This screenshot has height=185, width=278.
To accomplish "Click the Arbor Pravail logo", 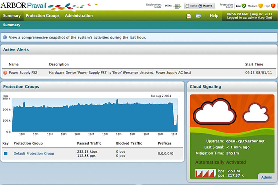I will coord(24,6).
